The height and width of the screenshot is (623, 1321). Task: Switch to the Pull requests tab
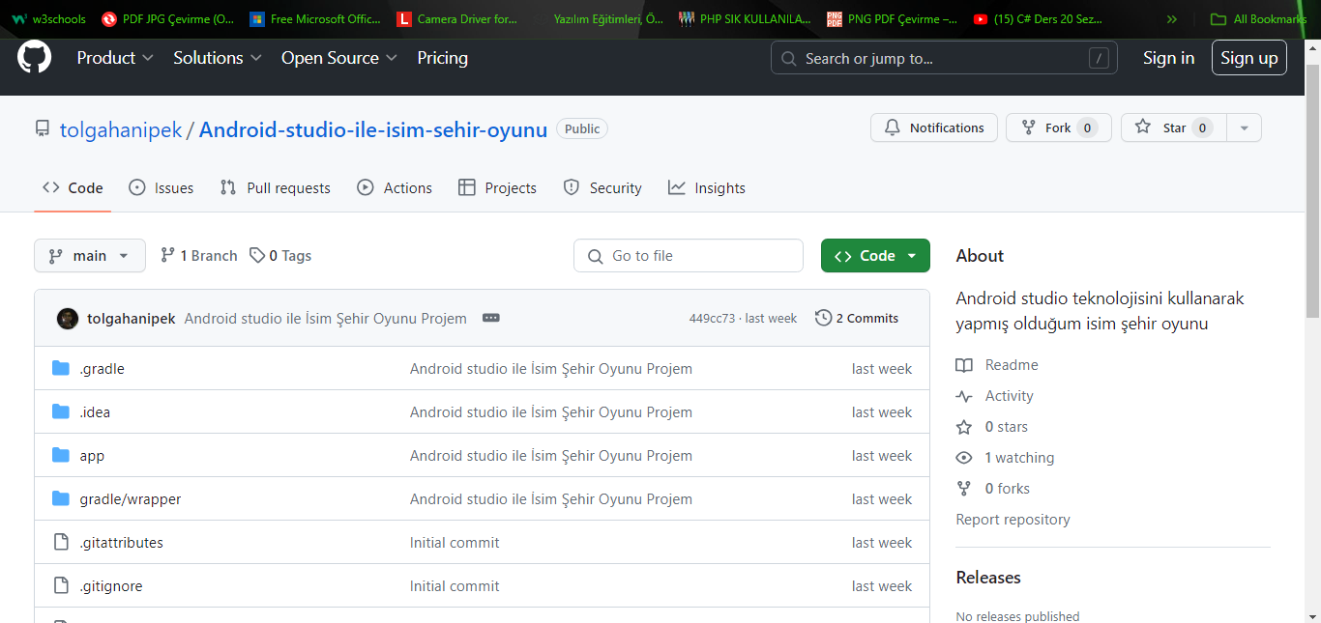click(276, 188)
